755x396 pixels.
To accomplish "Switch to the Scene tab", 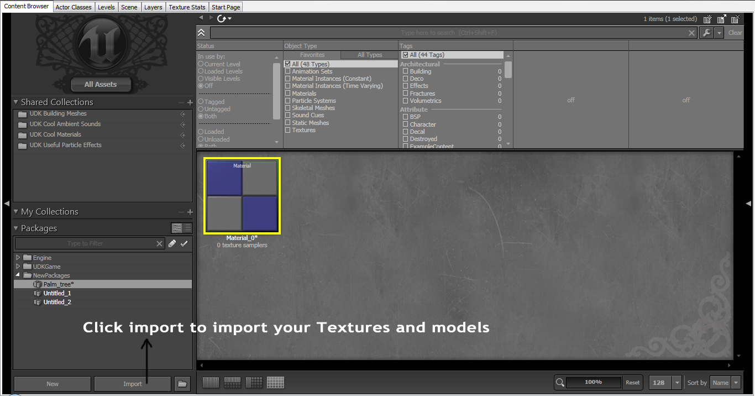I will click(129, 7).
